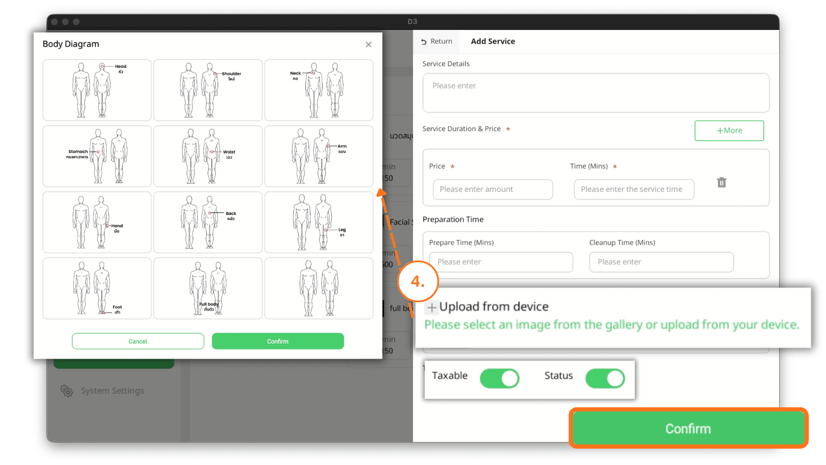Turn off the Status toggle
This screenshot has height=465, width=826.
pyautogui.click(x=604, y=378)
